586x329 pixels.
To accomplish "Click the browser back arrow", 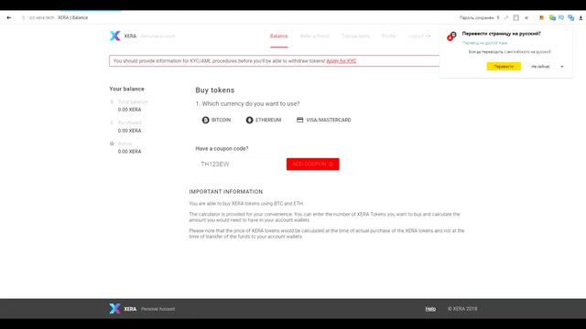I will coord(9,17).
